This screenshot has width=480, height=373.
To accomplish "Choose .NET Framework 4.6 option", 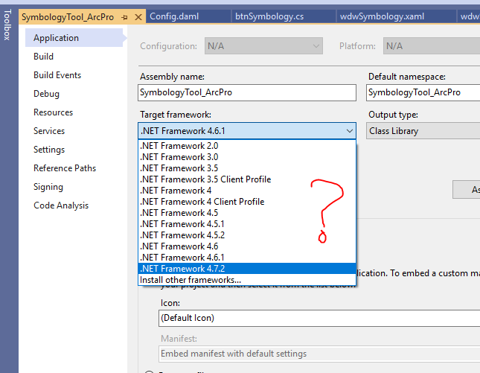I will click(x=247, y=246).
